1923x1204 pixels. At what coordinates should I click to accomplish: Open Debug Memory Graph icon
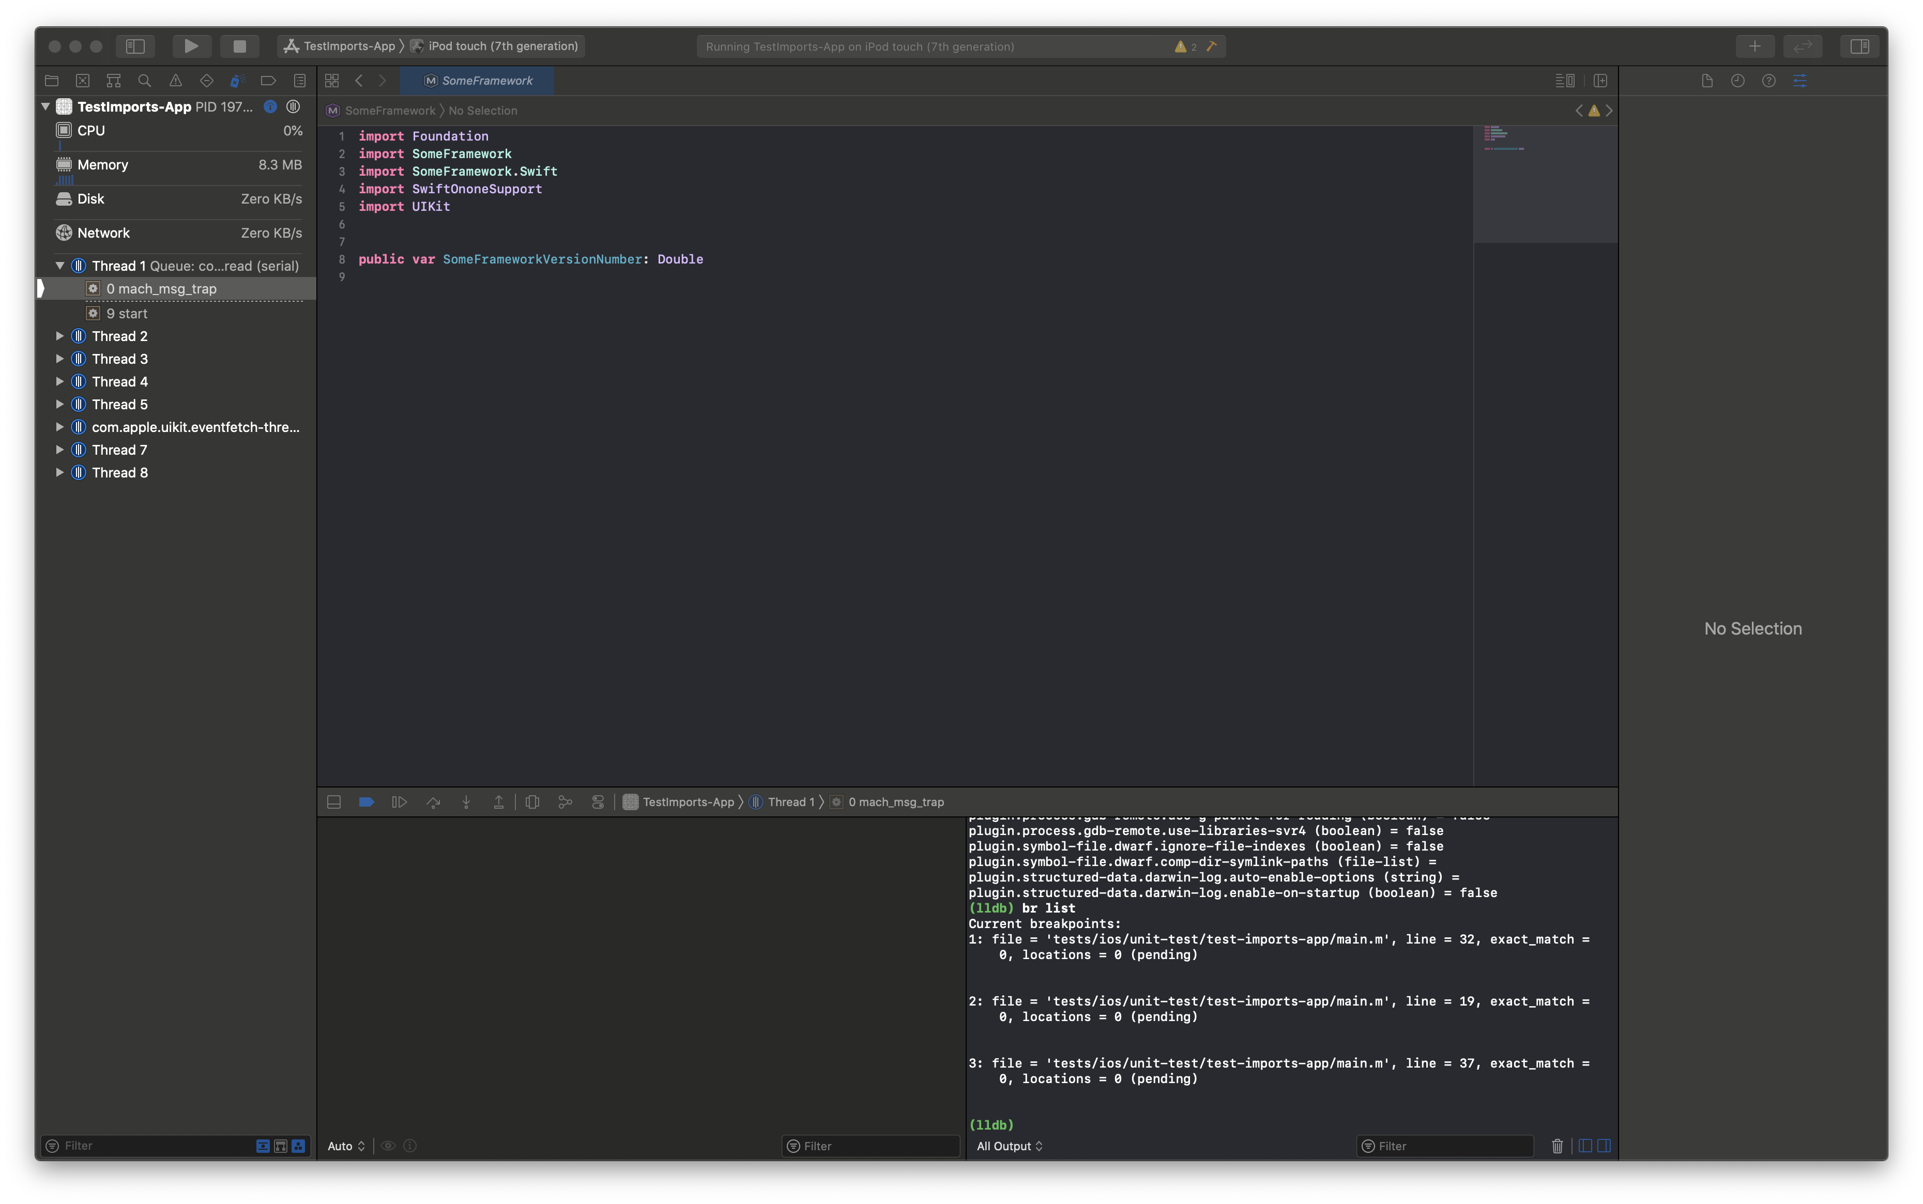[x=565, y=802]
